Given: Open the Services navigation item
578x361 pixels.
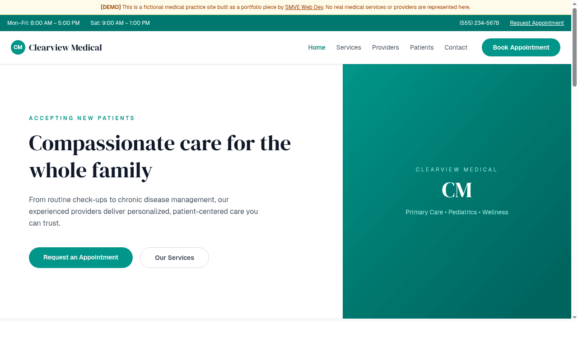Looking at the screenshot, I should tap(348, 47).
